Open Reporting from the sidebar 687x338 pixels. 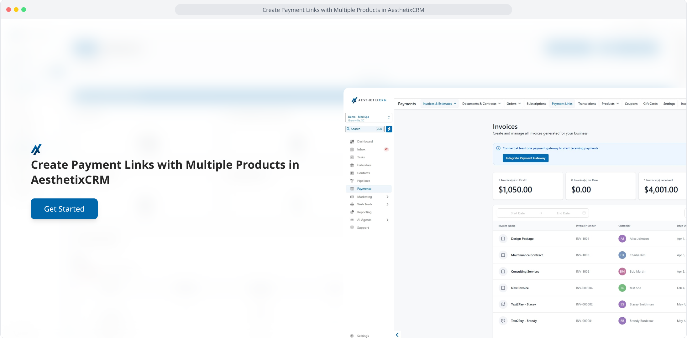[364, 212]
